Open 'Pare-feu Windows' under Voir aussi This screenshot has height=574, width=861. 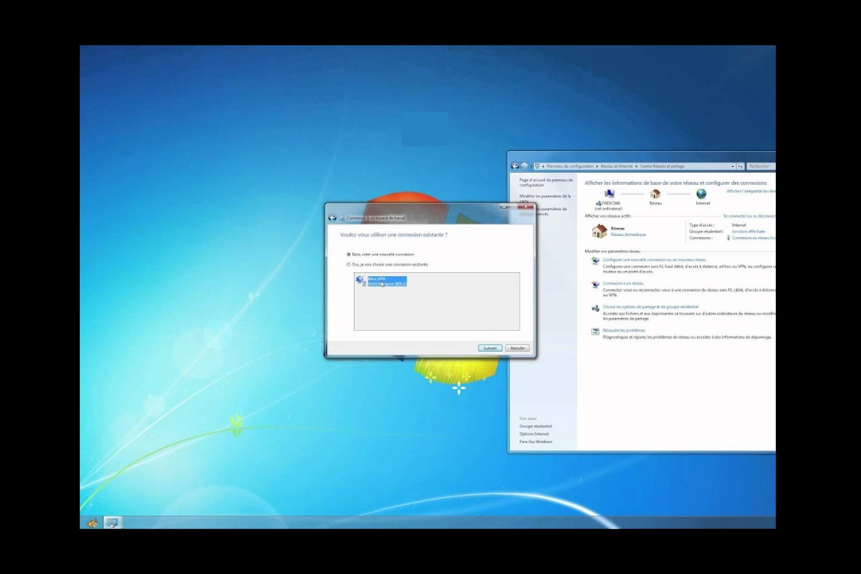(535, 442)
